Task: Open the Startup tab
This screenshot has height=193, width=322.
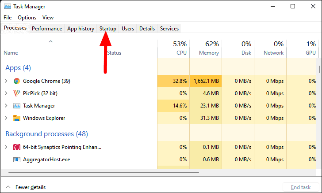Action: coord(108,29)
